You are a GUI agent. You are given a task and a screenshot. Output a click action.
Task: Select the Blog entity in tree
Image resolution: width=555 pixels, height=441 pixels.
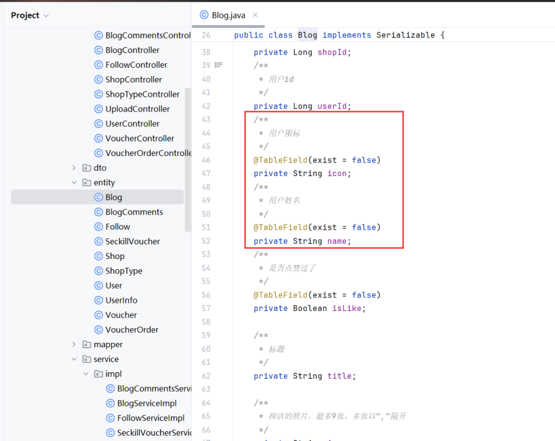114,197
